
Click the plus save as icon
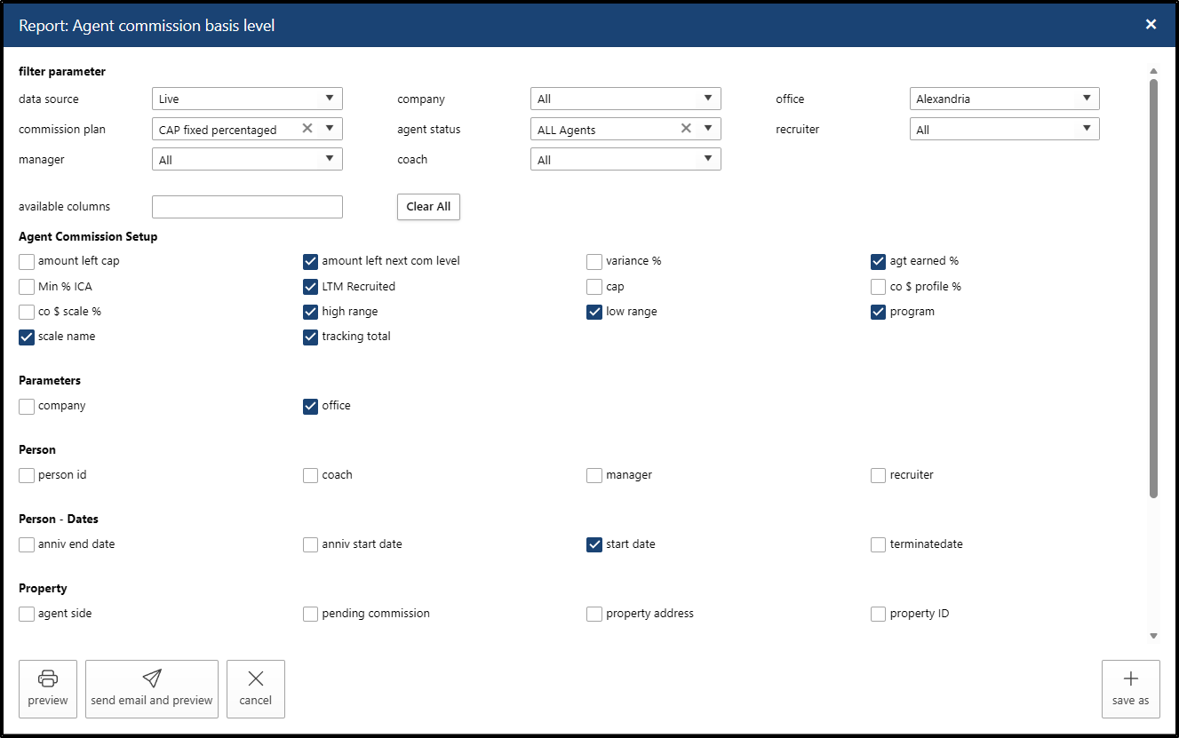point(1130,679)
